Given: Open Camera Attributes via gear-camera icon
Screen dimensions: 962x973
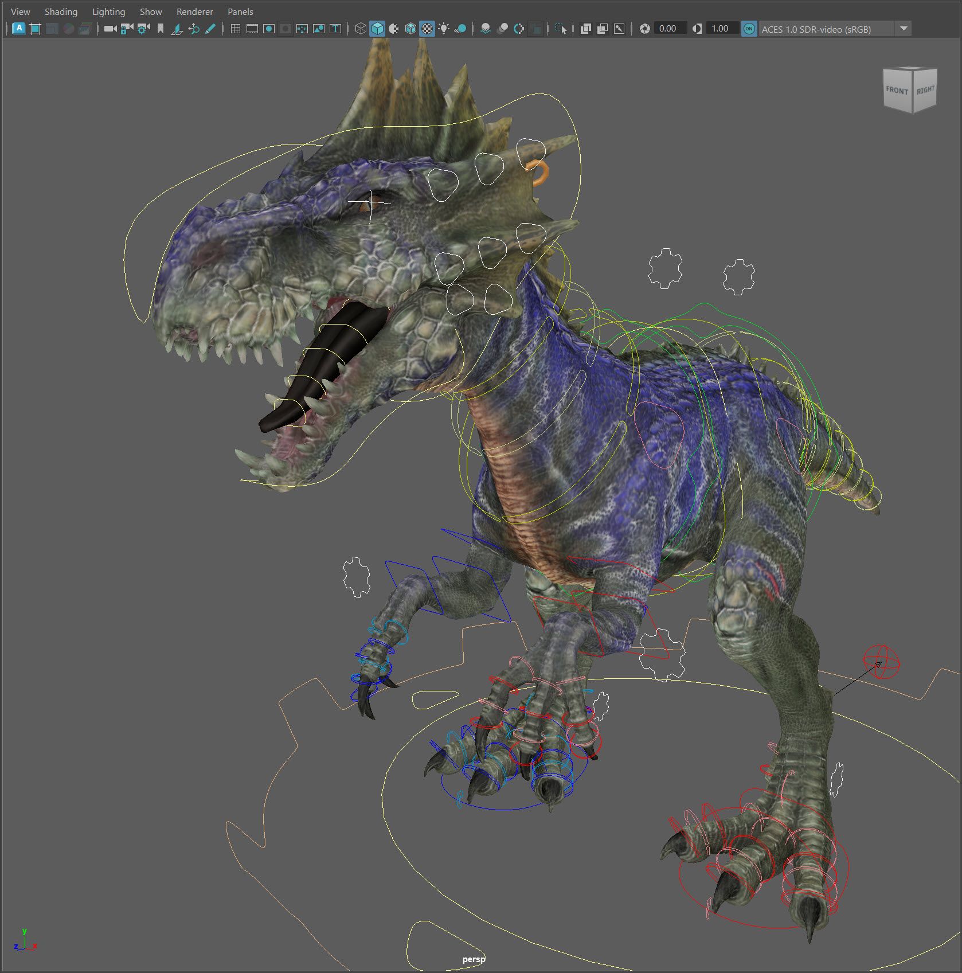Looking at the screenshot, I should click(144, 28).
